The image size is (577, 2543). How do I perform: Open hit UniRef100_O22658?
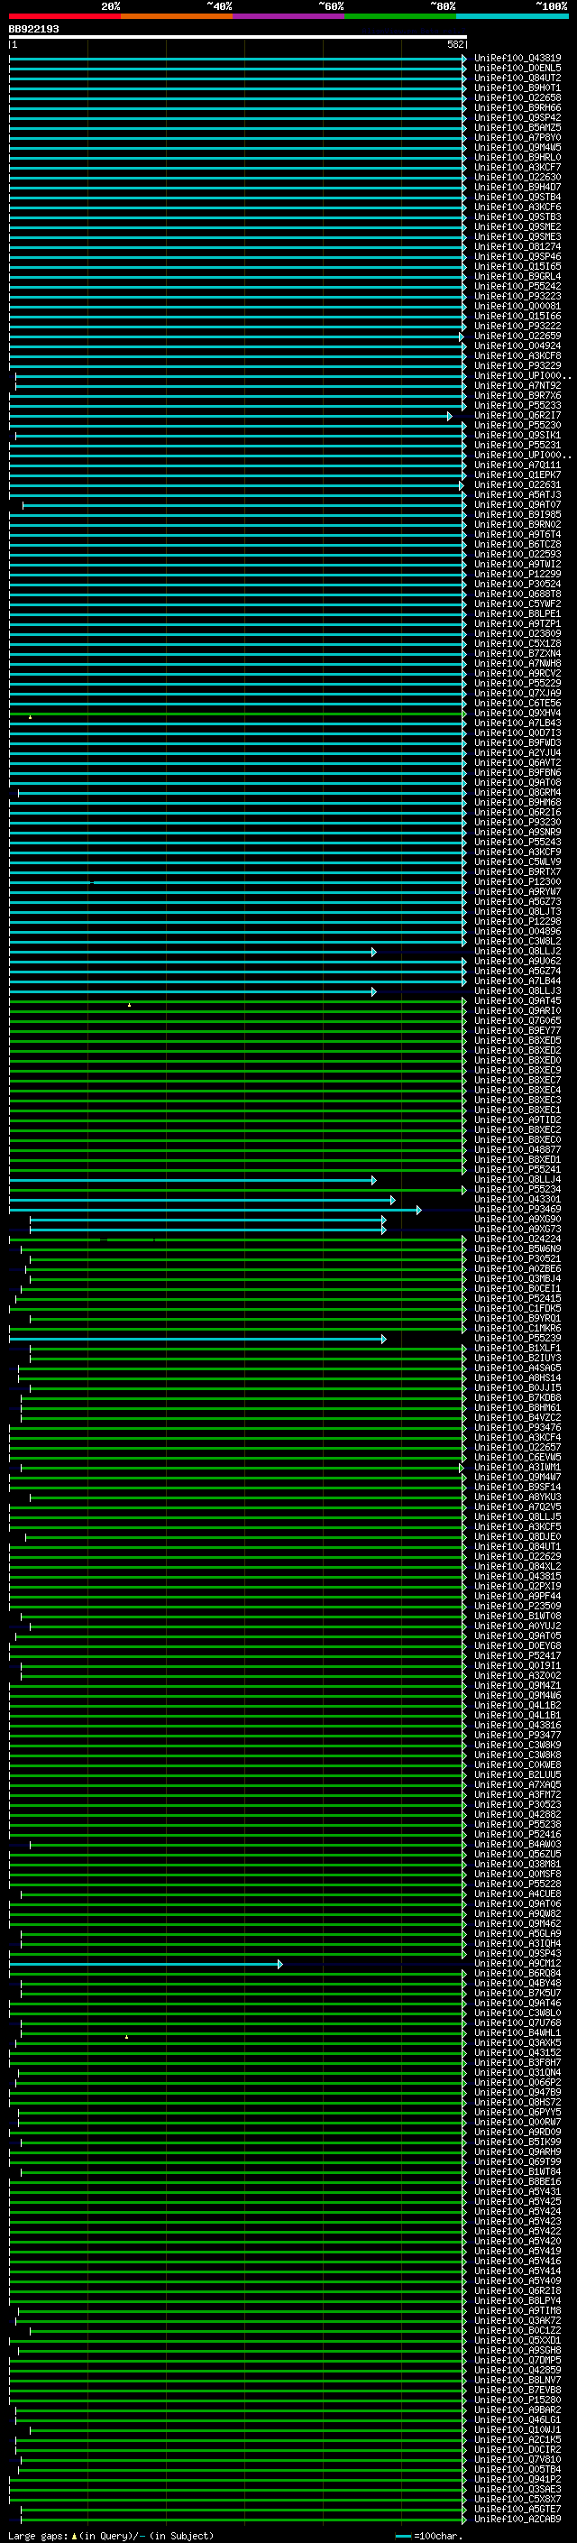(517, 97)
